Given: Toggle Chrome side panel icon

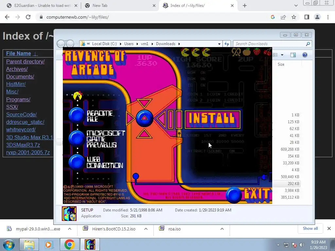Looking at the screenshot, I should 307,17.
